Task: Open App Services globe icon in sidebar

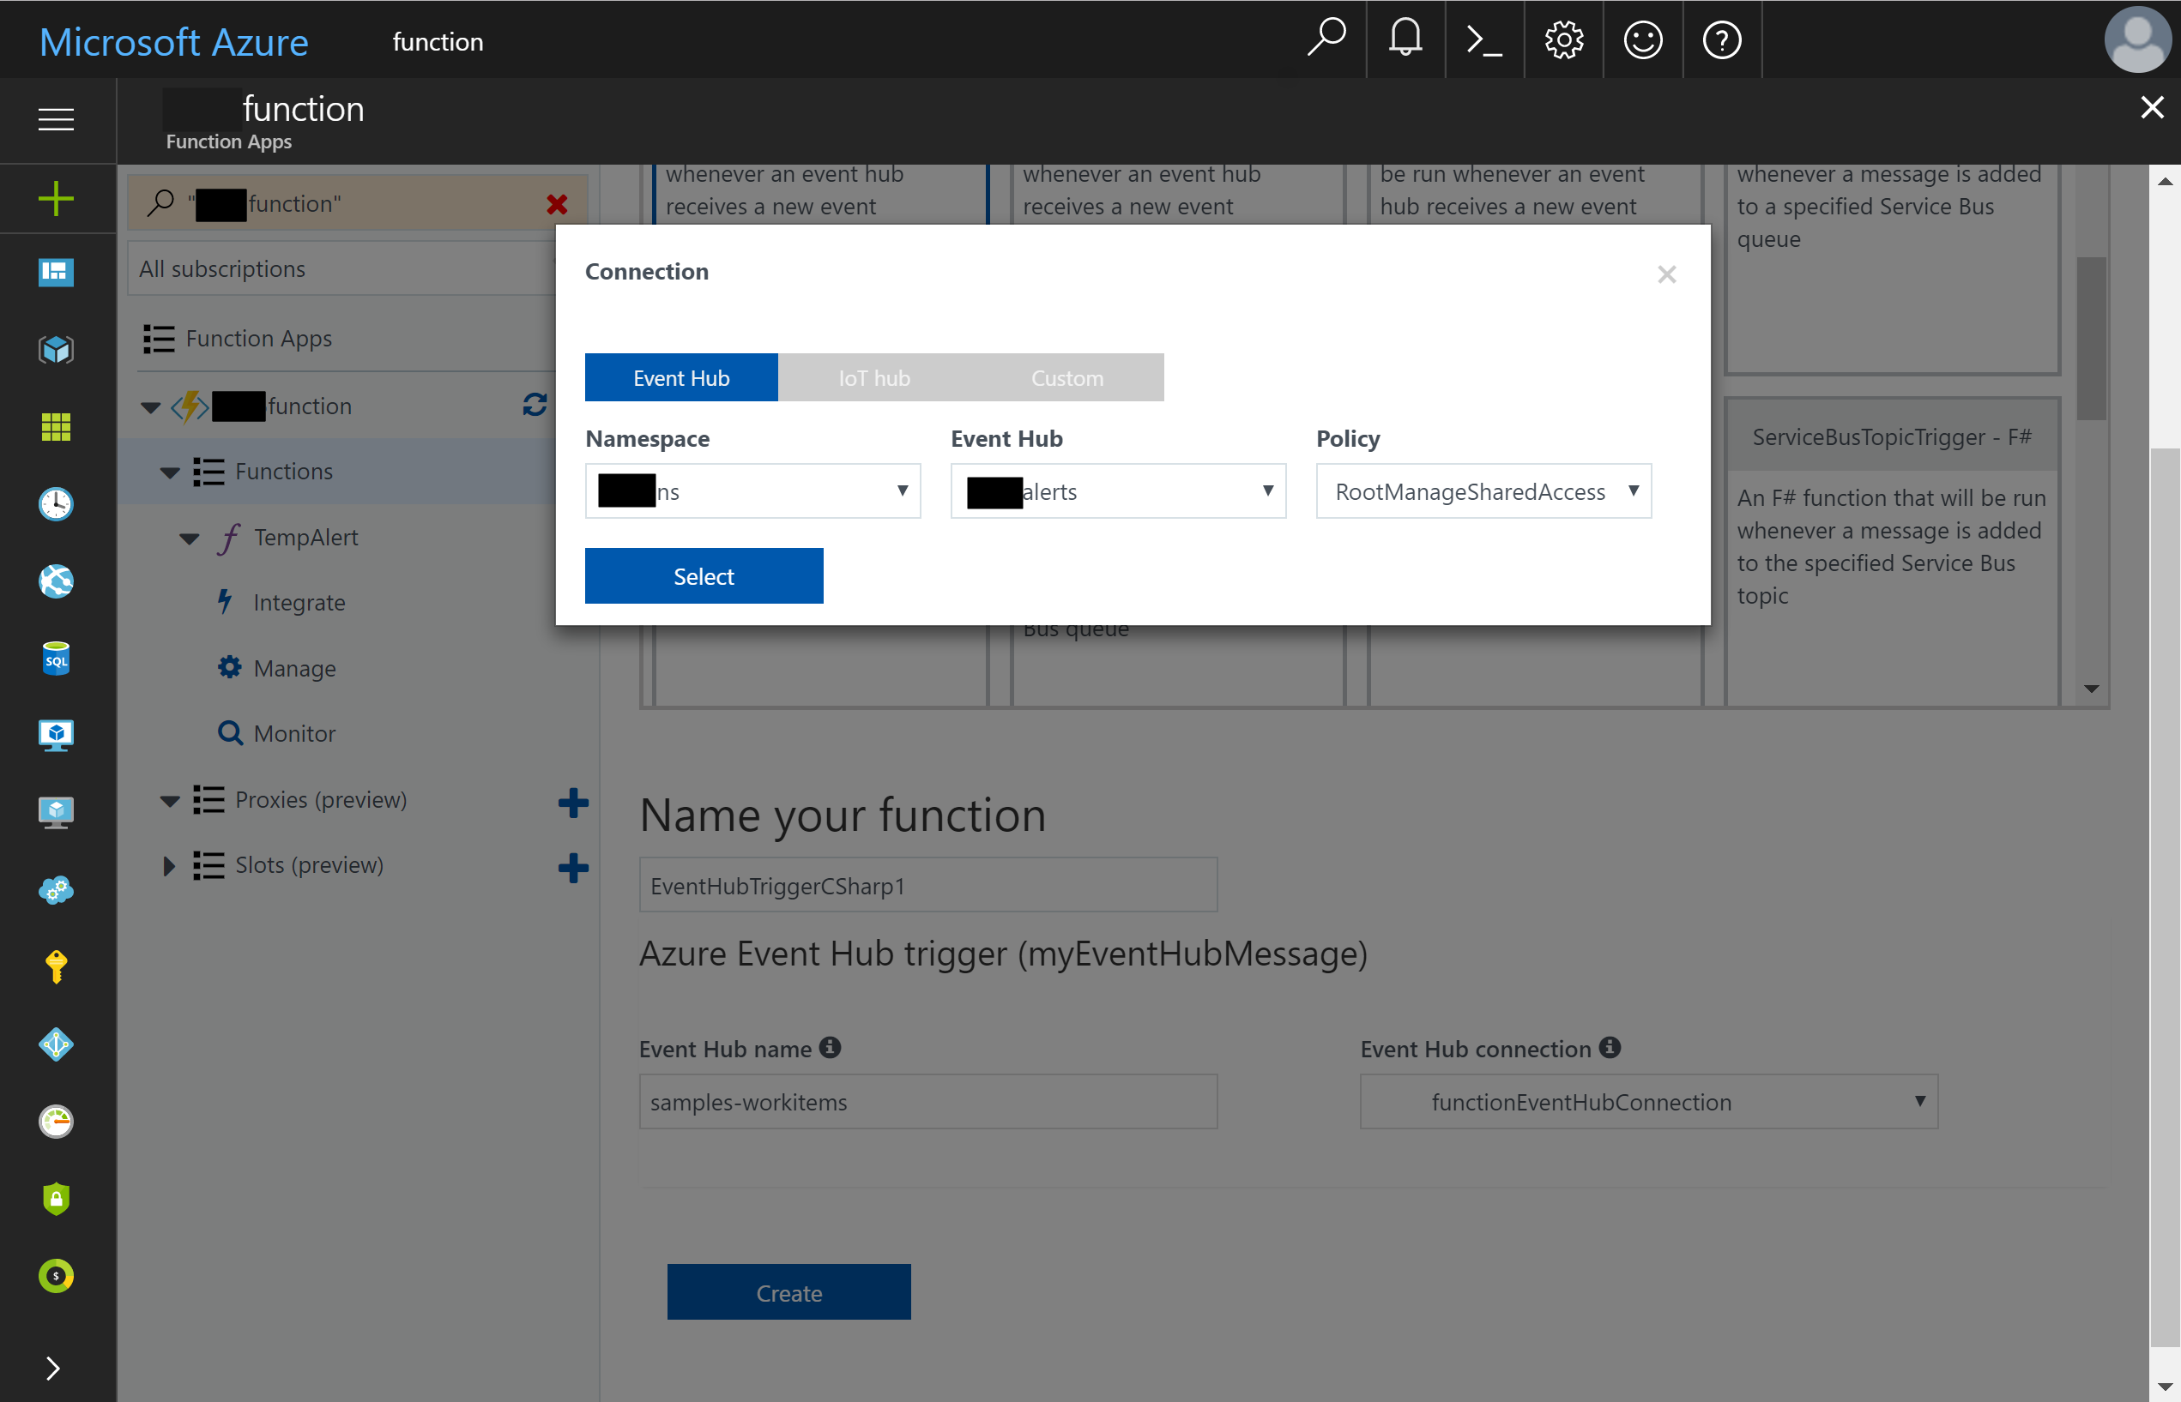Action: (x=57, y=581)
